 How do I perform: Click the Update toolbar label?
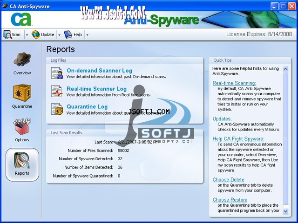tap(47, 35)
